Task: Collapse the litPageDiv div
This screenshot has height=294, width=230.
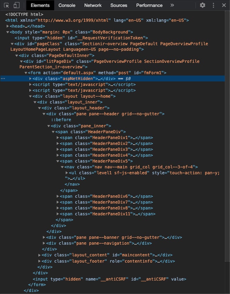Action: coord(21,61)
